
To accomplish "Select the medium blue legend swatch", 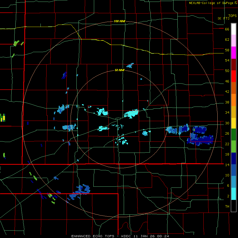I will click(x=234, y=170).
